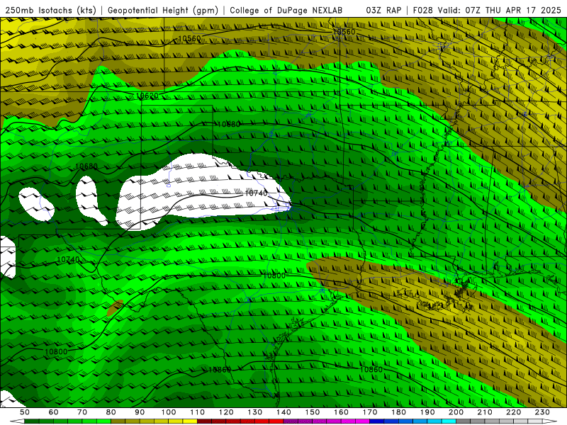Pick the brightest green swatch before 80
This screenshot has width=567, height=425.
click(103, 421)
